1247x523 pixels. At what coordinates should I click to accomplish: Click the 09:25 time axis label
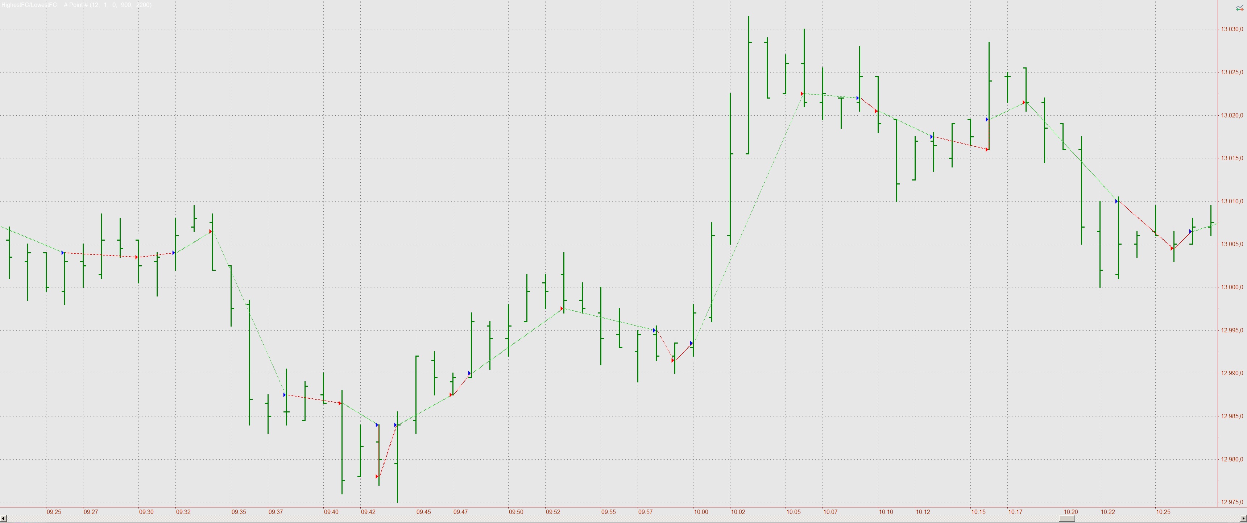coord(54,512)
